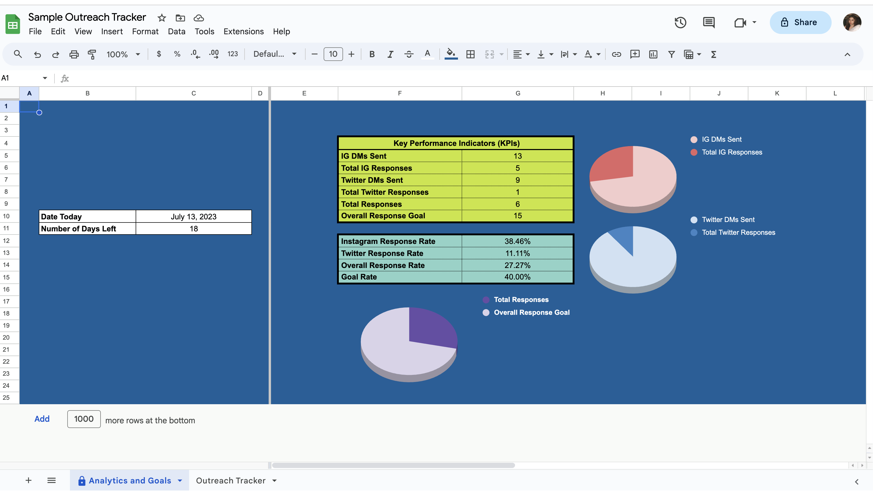The image size is (873, 491).
Task: Open the name box dropdown arrow
Action: click(x=45, y=78)
